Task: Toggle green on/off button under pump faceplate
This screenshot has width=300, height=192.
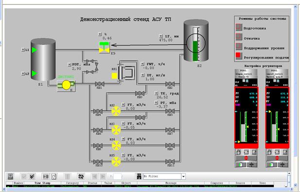Action: (271, 164)
